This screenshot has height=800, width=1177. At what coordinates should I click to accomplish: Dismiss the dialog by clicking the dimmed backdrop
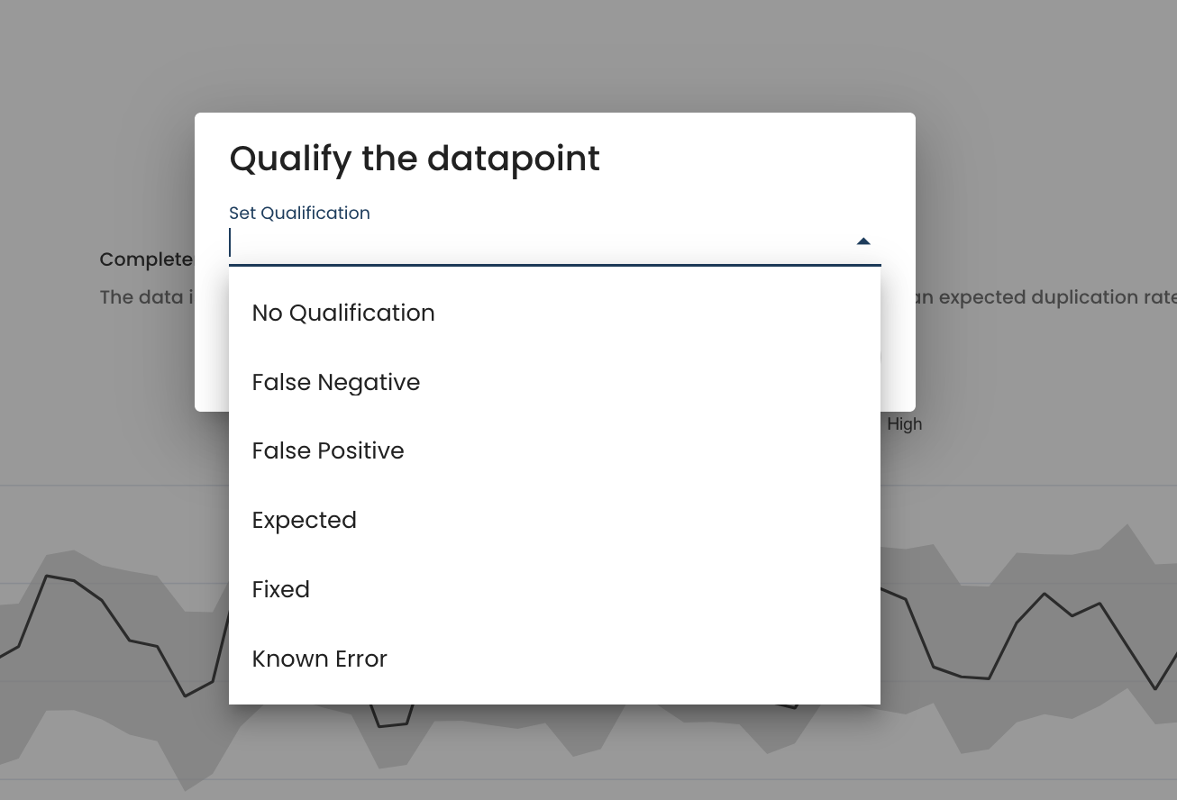[x=1036, y=135]
